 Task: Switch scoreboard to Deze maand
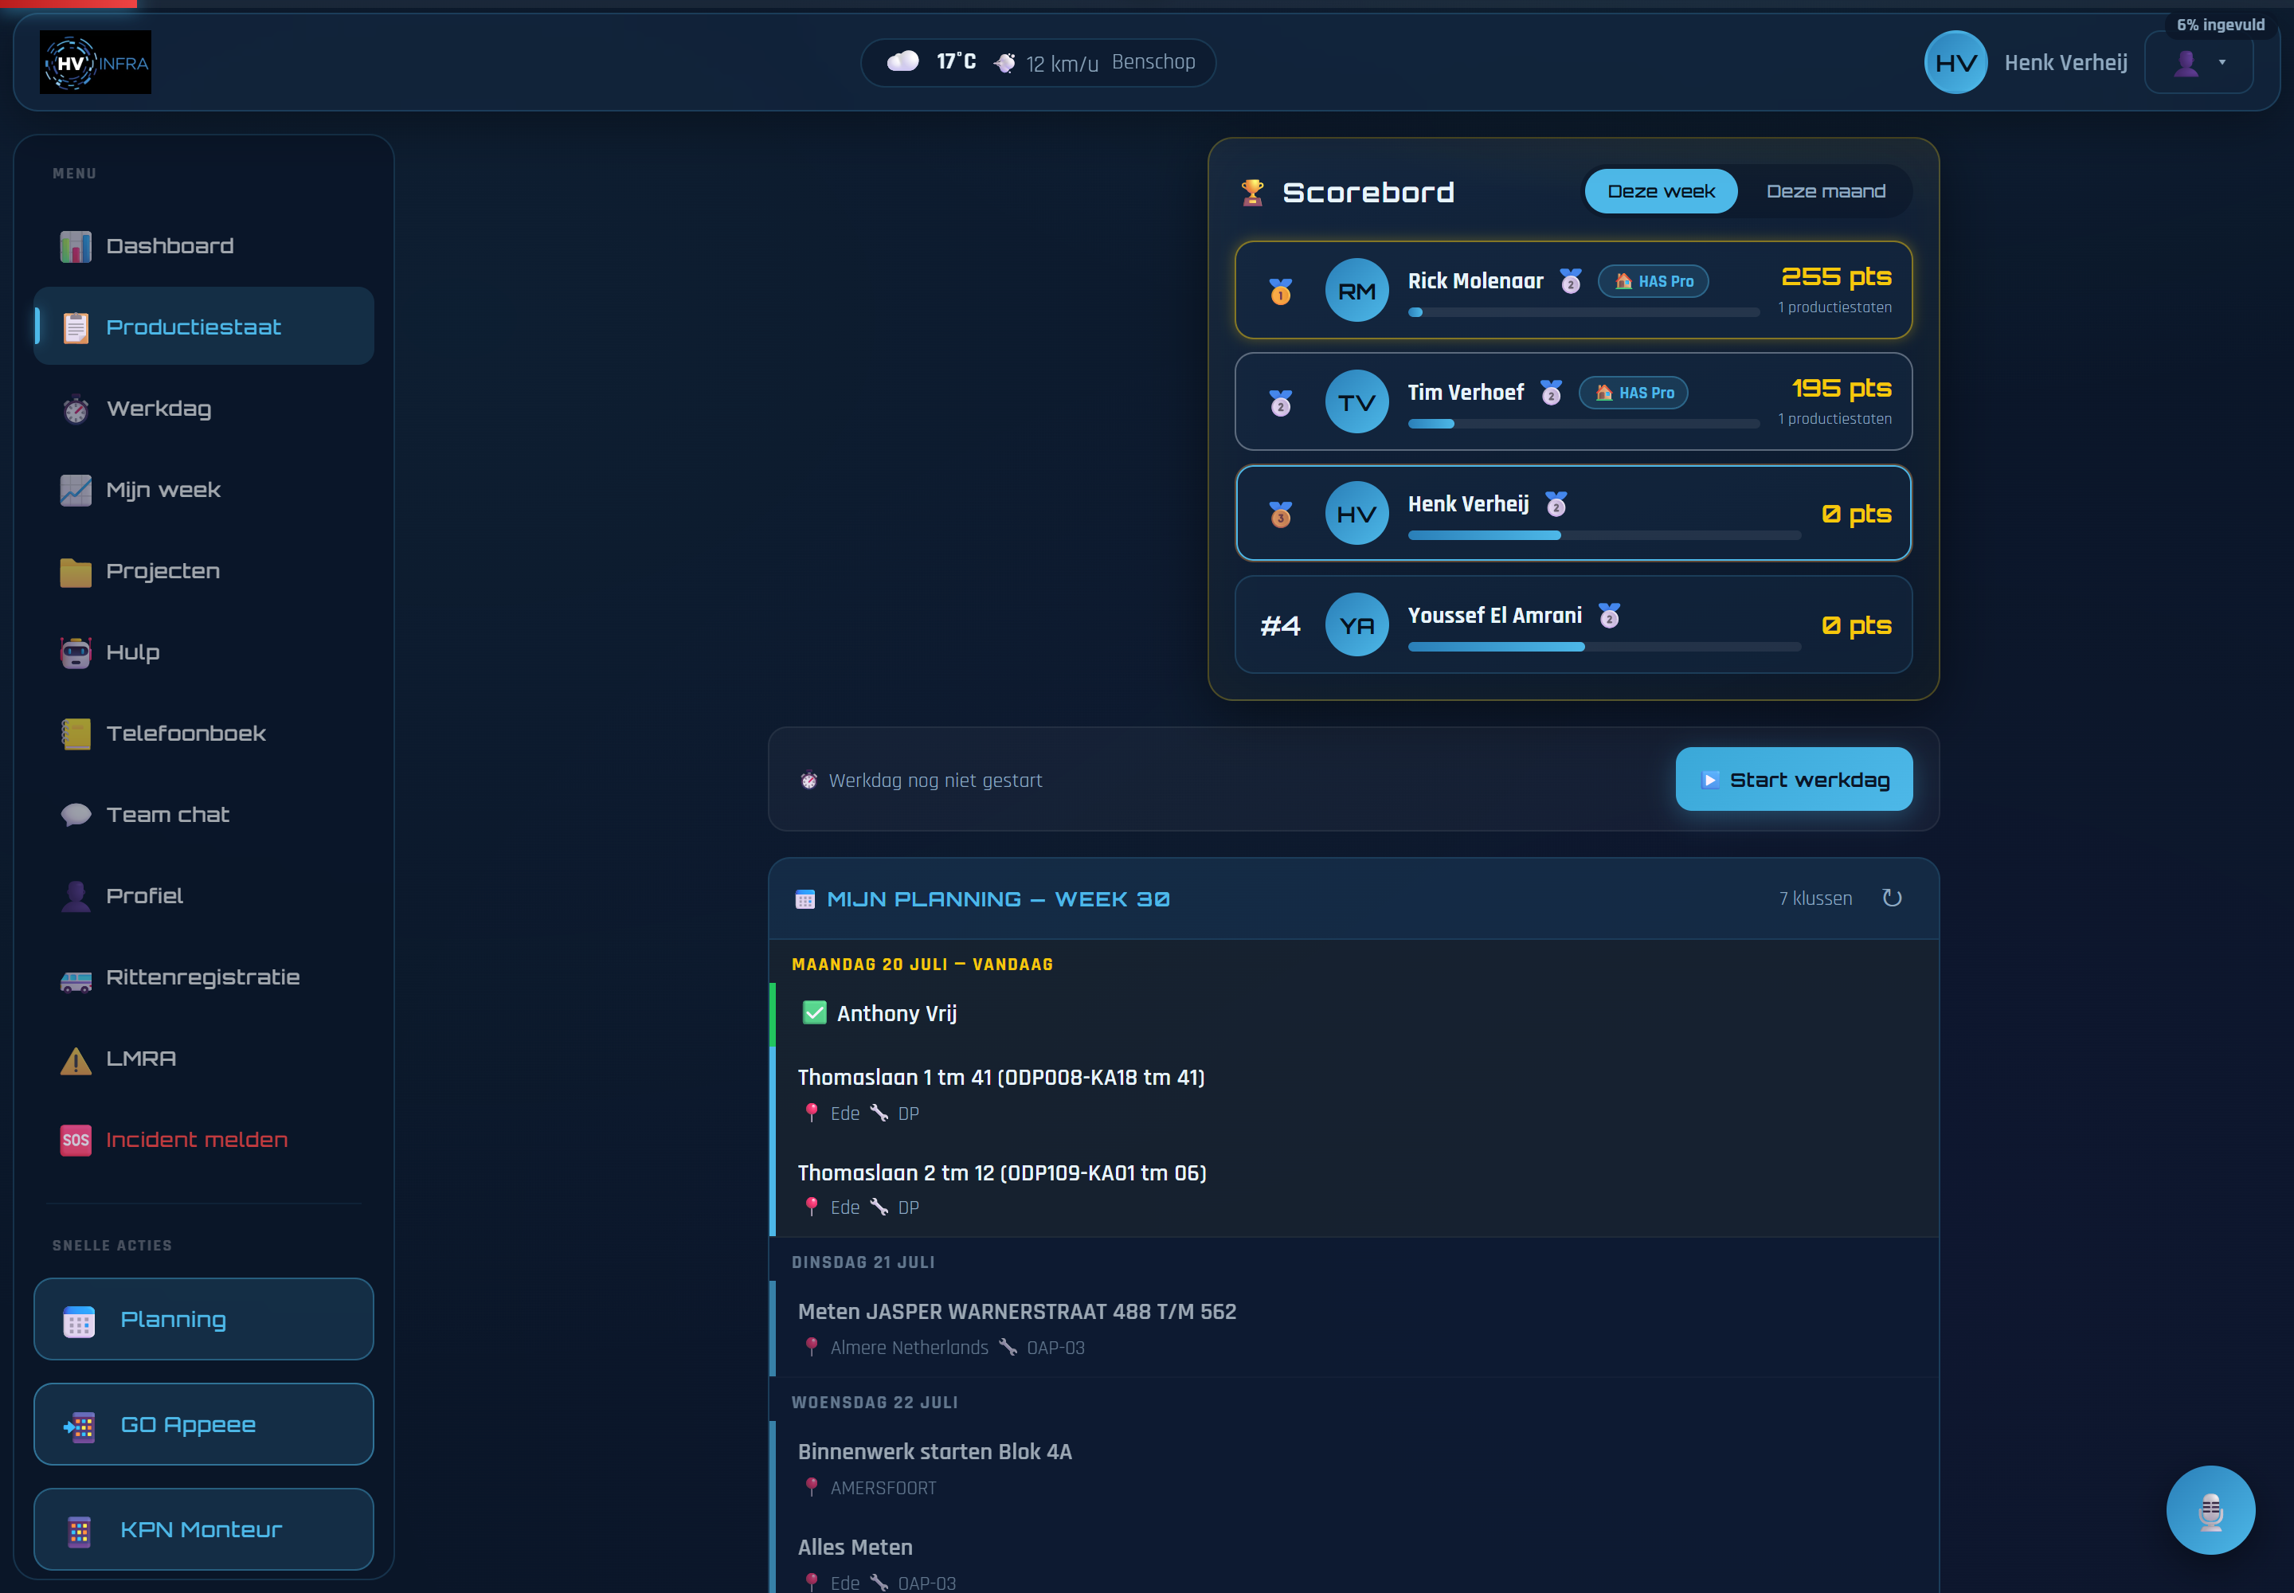point(1826,190)
